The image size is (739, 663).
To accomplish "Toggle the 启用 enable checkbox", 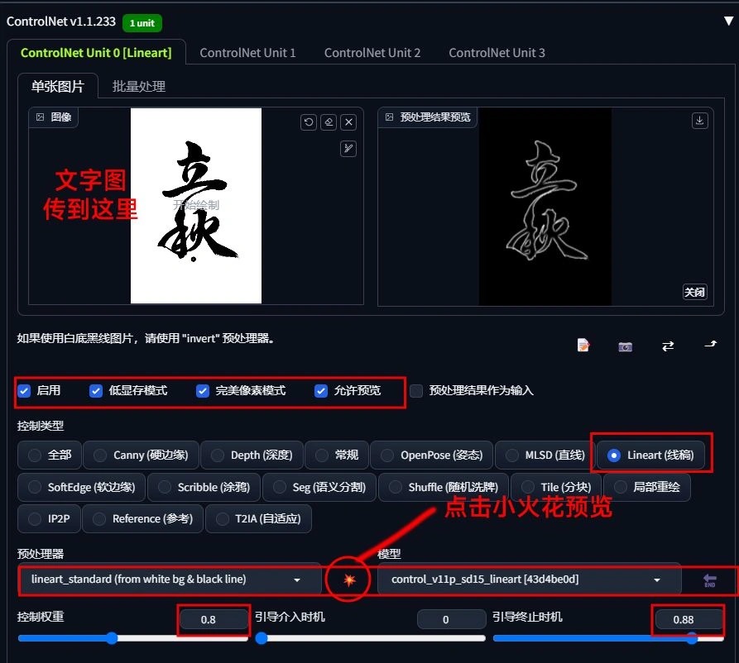I will pos(24,391).
